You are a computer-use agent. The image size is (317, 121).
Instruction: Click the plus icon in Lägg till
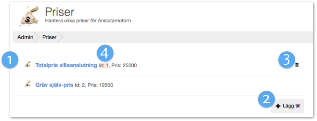[x=278, y=106]
